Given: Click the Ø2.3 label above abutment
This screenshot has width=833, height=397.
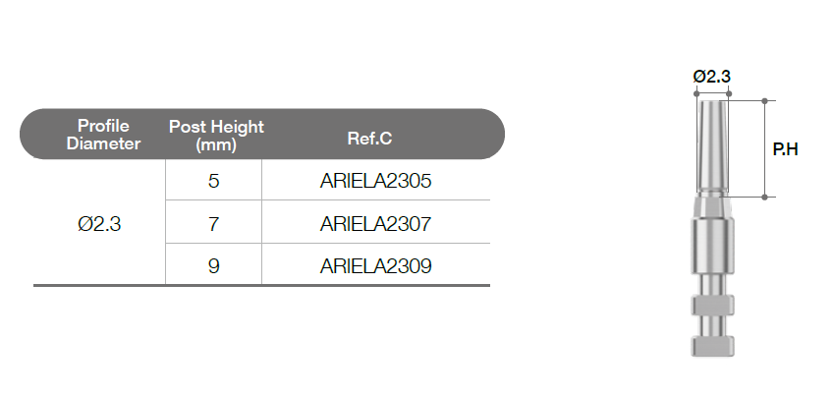Looking at the screenshot, I should [712, 77].
